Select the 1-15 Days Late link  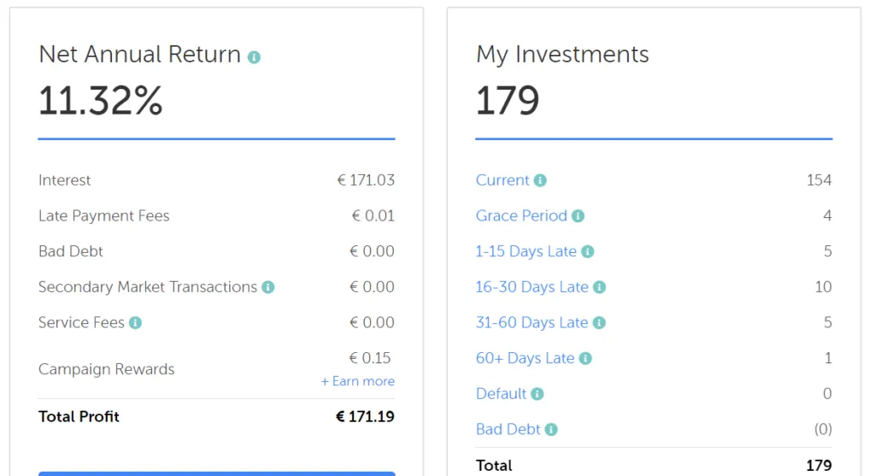(526, 251)
